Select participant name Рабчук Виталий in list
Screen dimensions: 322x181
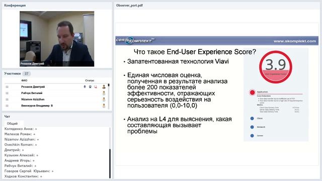[32, 93]
